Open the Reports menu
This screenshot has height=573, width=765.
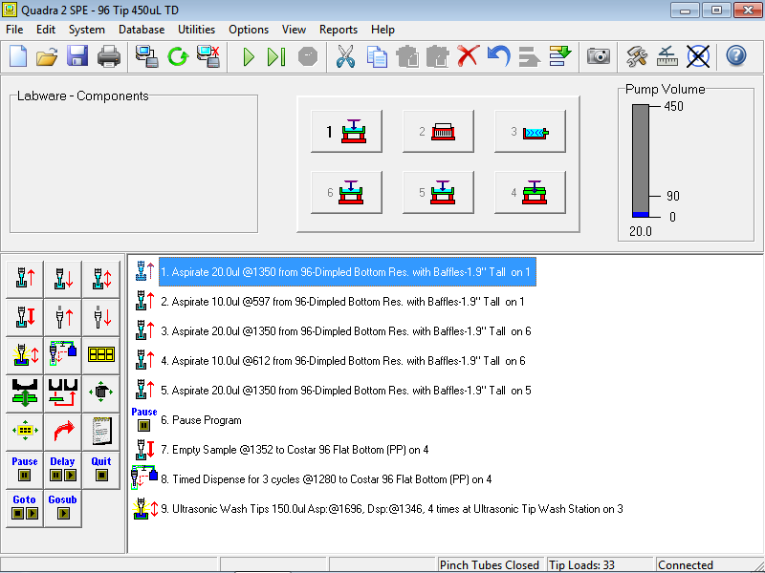[339, 30]
